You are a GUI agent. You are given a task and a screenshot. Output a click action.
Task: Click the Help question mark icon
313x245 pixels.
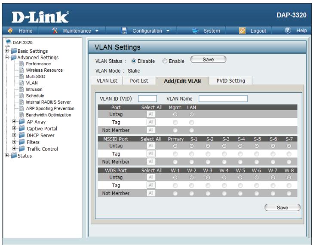pyautogui.click(x=288, y=31)
